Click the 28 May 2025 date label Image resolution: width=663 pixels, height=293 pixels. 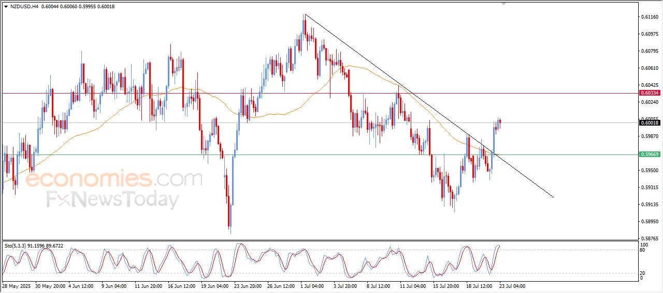(x=17, y=286)
